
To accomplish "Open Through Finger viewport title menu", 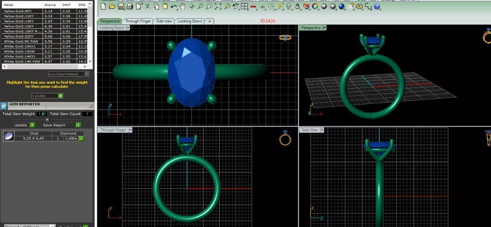I will pos(130,130).
